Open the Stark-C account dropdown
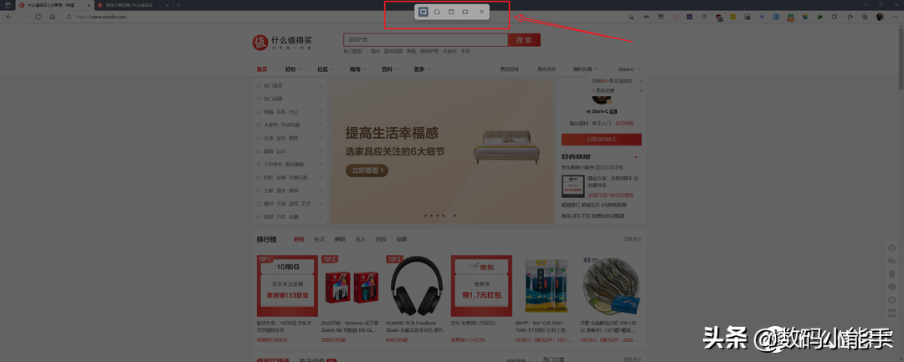 (629, 69)
